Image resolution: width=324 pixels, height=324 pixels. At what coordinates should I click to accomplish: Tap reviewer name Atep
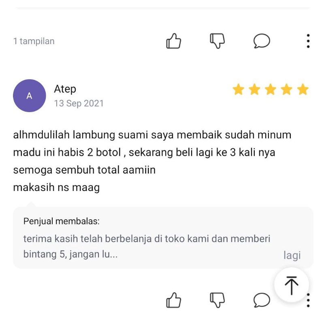click(x=65, y=89)
